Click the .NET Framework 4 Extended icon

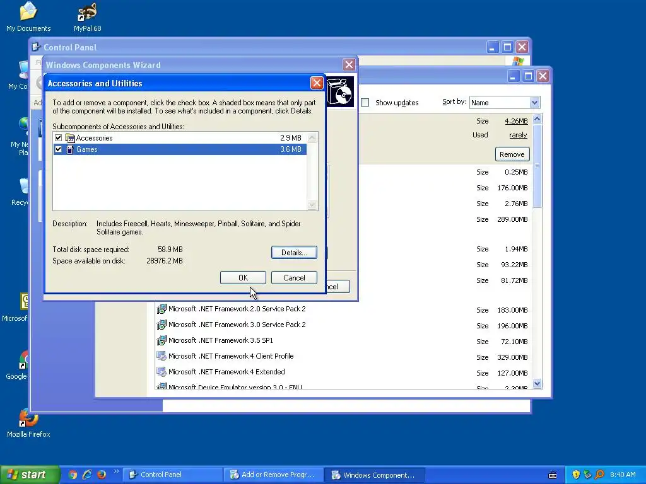161,372
